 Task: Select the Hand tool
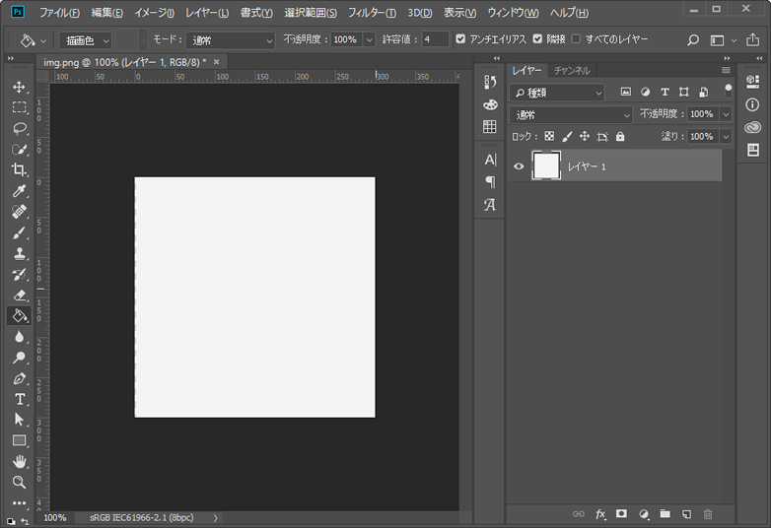pyautogui.click(x=19, y=461)
